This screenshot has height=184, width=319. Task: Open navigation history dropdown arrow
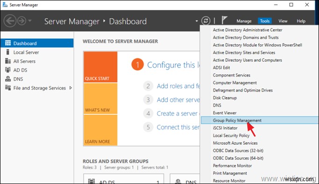tap(30, 21)
